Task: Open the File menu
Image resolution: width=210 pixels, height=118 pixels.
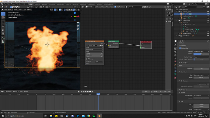Action: (5, 4)
